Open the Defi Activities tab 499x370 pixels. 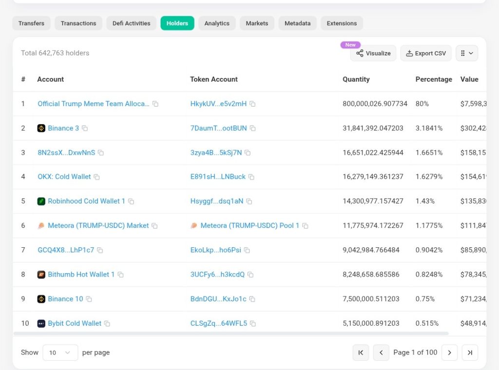131,23
